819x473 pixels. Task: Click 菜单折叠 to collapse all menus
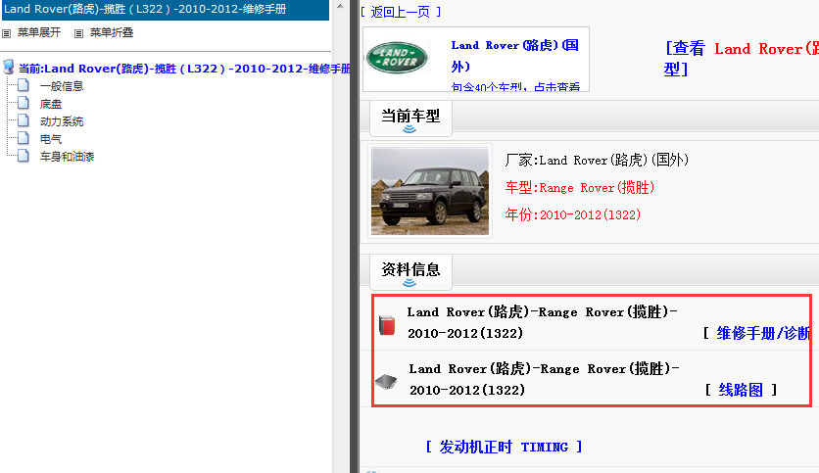point(112,32)
